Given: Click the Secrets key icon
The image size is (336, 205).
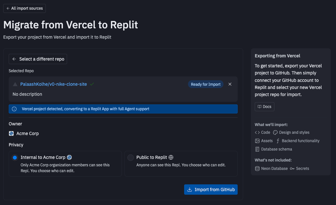Looking at the screenshot, I should (292, 169).
